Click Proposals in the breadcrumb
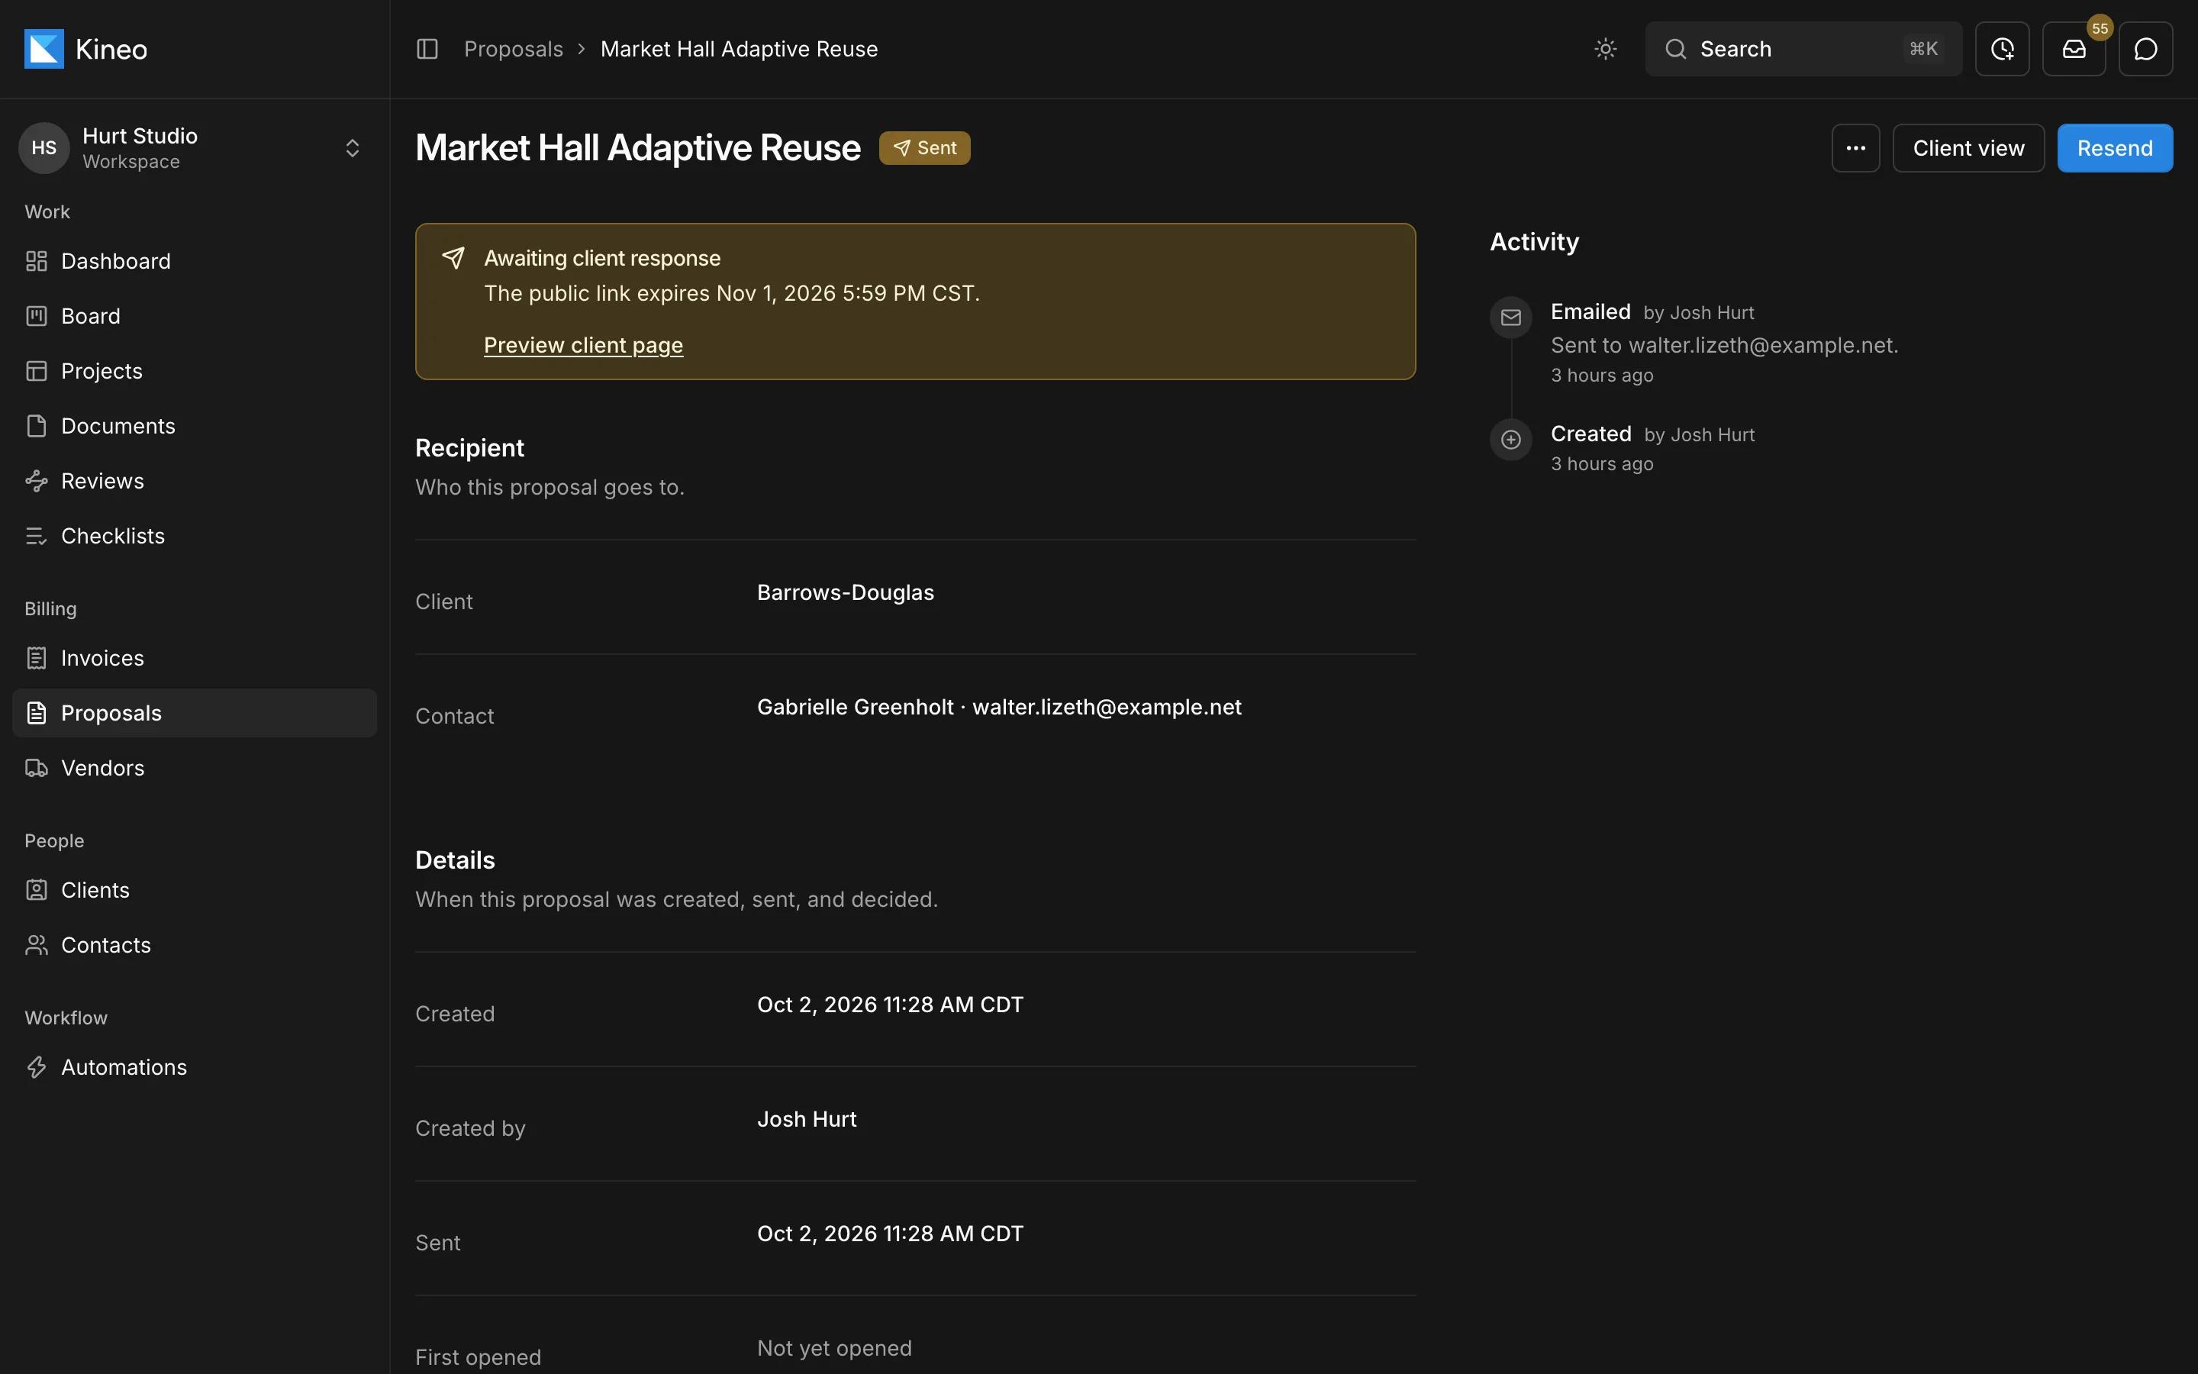This screenshot has width=2198, height=1374. tap(513, 49)
